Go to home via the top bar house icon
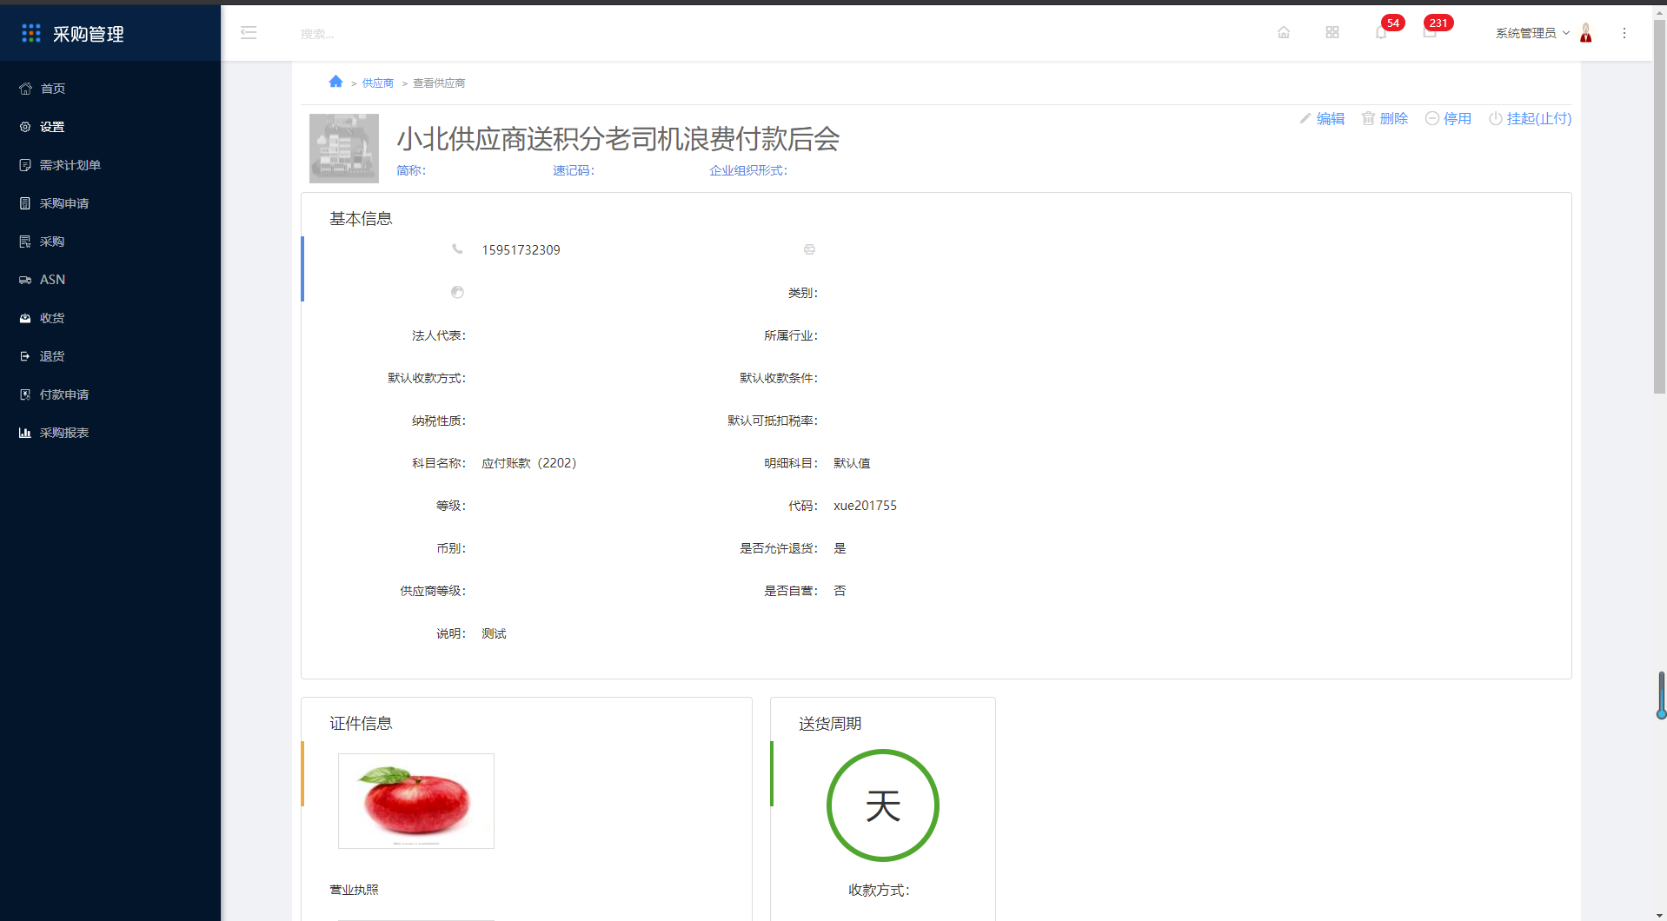The height and width of the screenshot is (921, 1667). pyautogui.click(x=1284, y=33)
